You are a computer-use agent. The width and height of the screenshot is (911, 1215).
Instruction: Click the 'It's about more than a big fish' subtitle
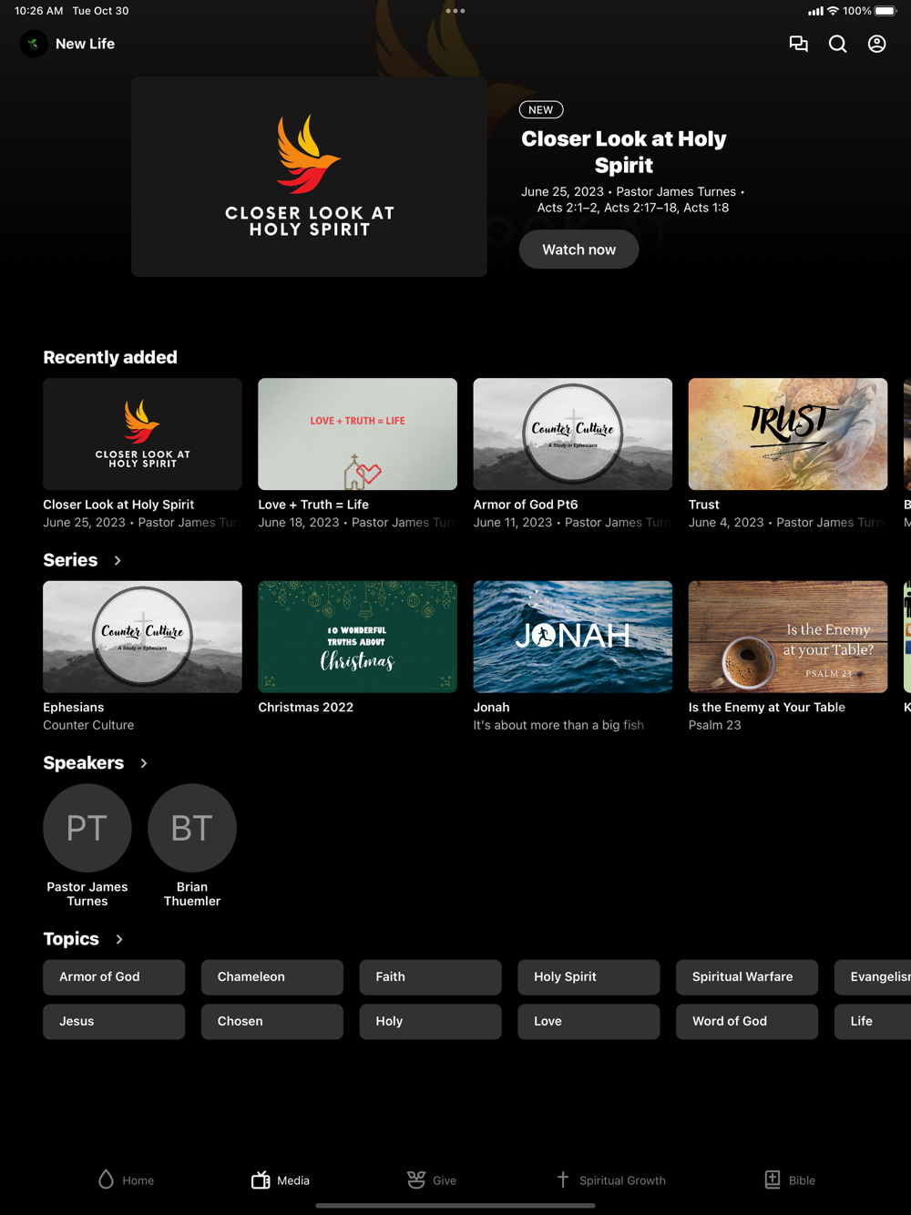558,725
